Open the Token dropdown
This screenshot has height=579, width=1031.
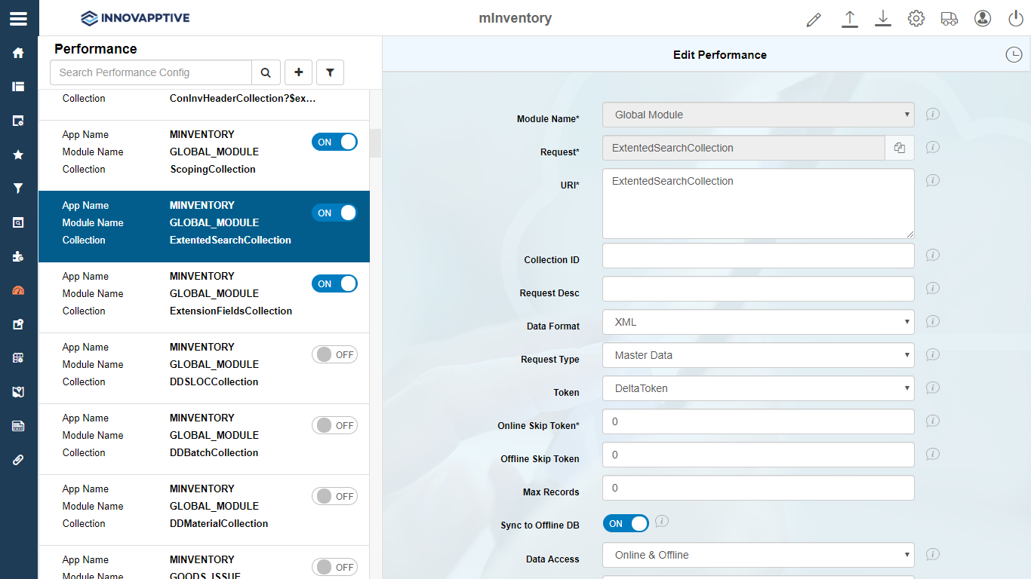tap(758, 388)
